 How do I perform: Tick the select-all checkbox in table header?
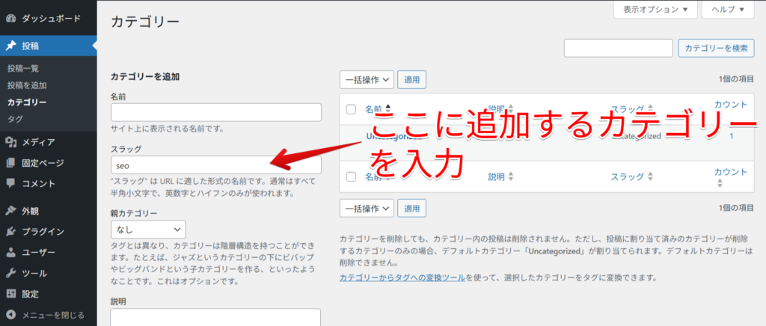click(x=352, y=109)
